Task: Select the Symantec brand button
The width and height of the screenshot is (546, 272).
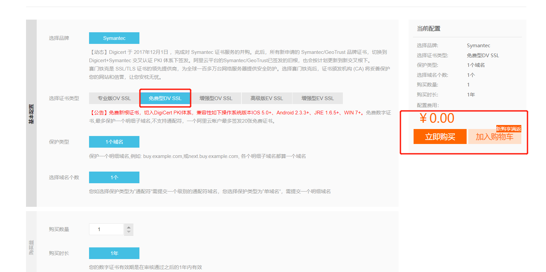Action: (114, 38)
